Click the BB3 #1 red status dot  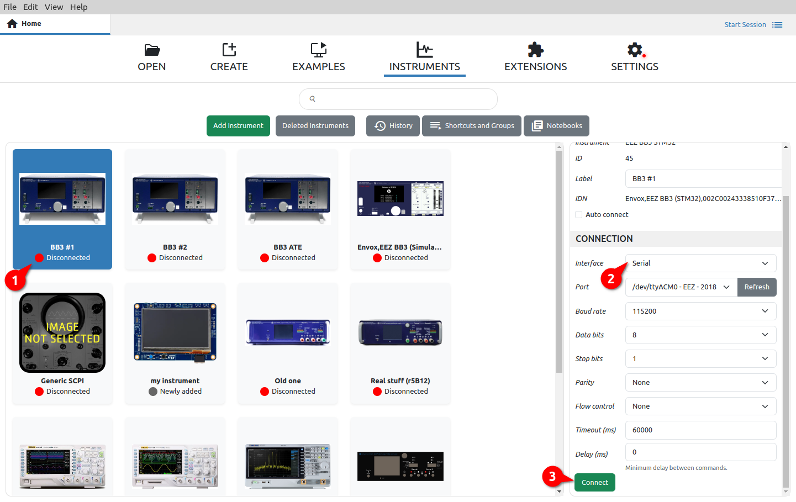point(39,258)
